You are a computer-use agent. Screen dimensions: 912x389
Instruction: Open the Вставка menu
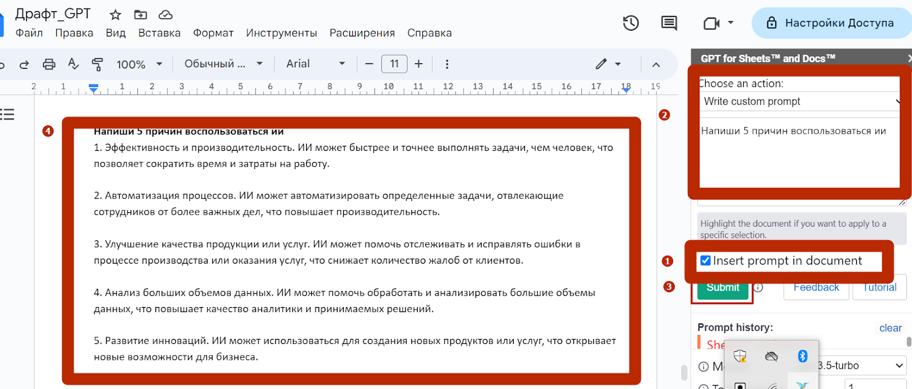click(159, 33)
